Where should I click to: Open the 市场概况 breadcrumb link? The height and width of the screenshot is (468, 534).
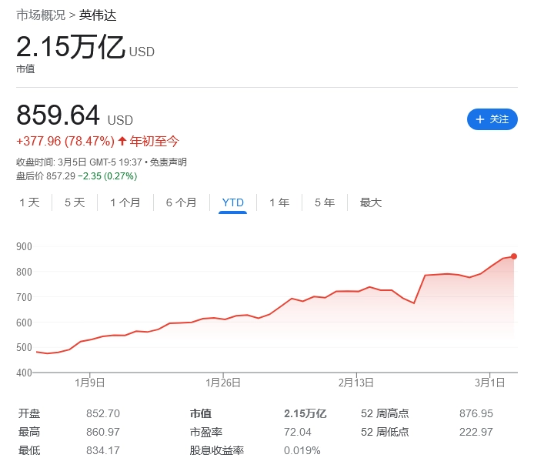pos(41,15)
